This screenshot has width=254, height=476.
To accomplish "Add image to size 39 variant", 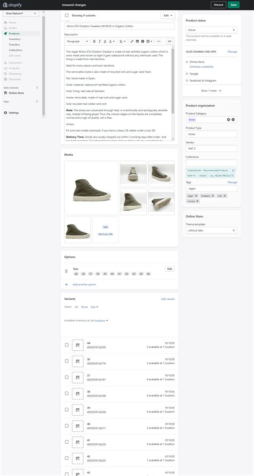I will click(x=78, y=410).
